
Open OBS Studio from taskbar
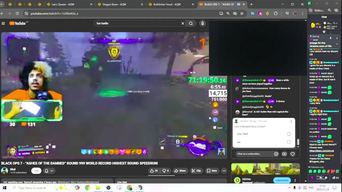tap(108, 188)
